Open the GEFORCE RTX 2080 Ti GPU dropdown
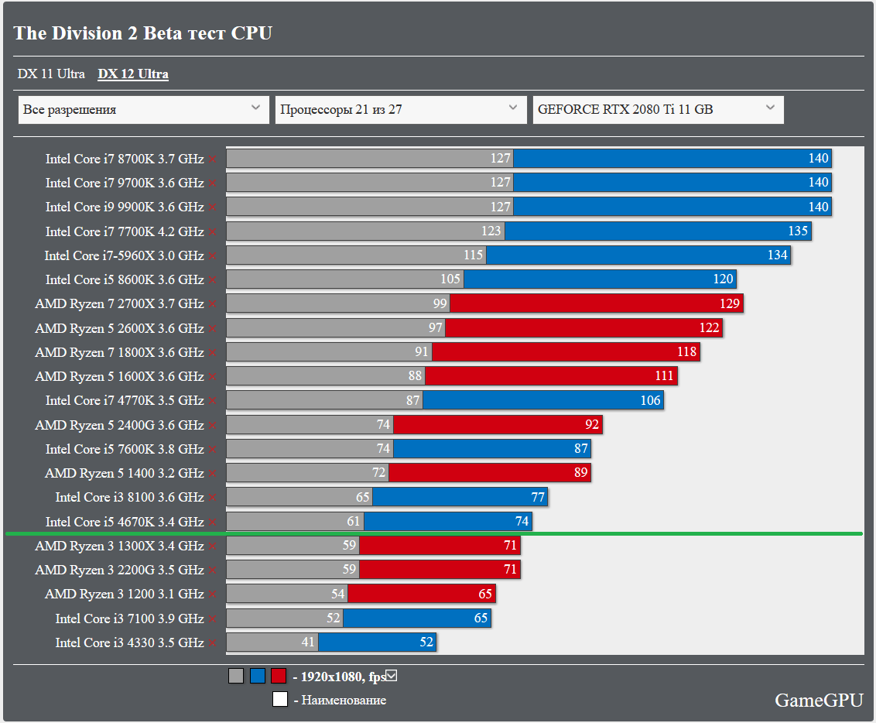Viewport: 876px width, 723px height. [658, 109]
